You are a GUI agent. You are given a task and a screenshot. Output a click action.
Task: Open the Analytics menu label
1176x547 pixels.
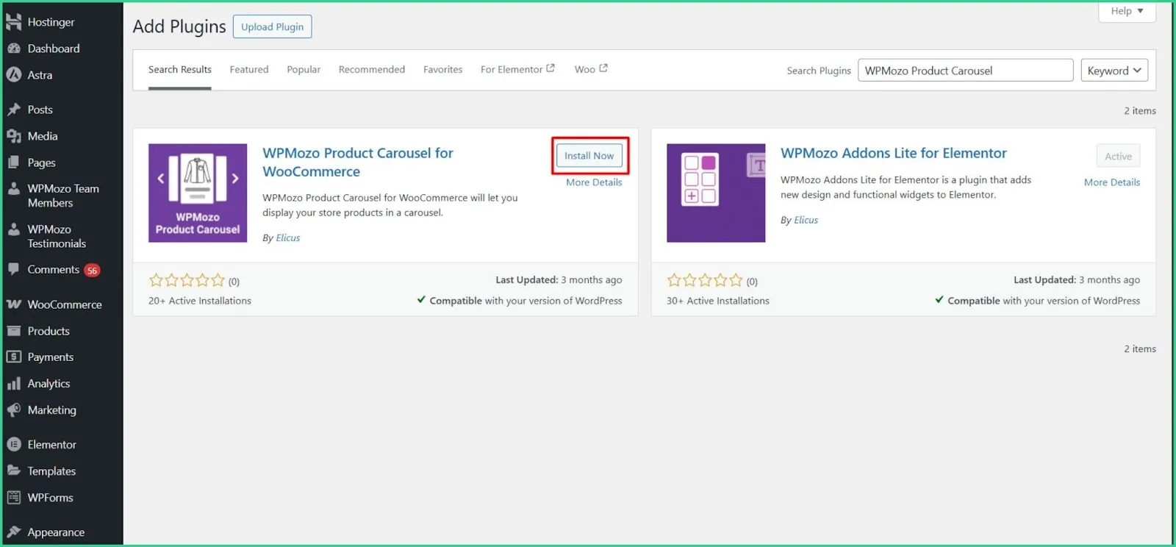pyautogui.click(x=49, y=384)
